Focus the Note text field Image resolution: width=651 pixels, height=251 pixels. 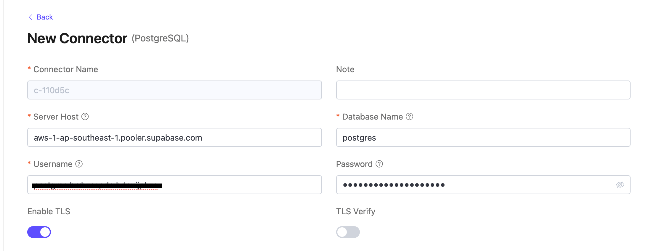(483, 90)
